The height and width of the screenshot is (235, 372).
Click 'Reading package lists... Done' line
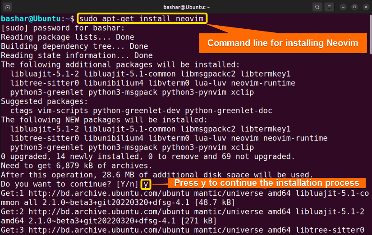pos(68,37)
